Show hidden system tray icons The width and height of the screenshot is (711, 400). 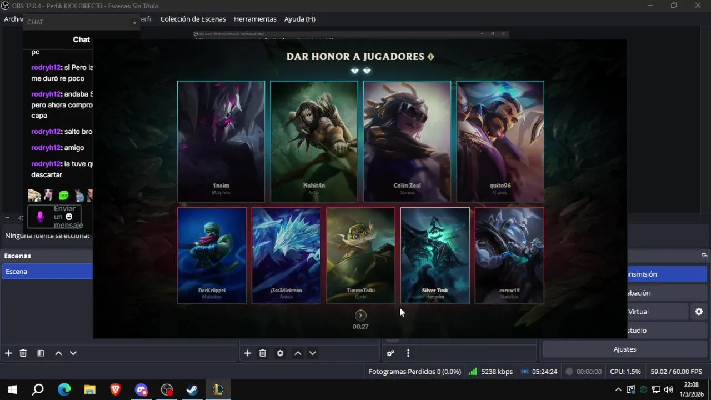(618, 390)
